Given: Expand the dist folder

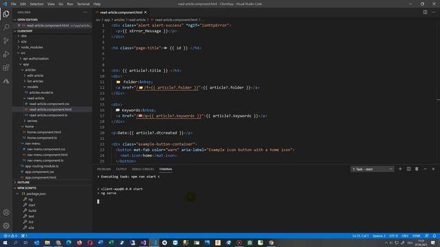Looking at the screenshot, I should 24,36.
